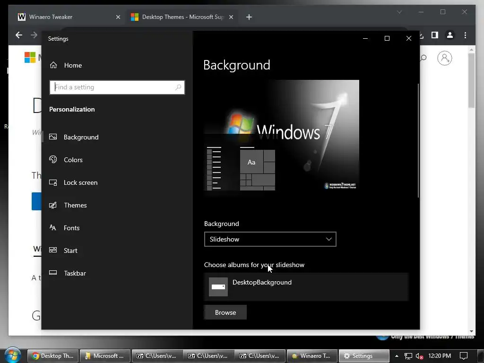Viewport: 484px width, 363px height.
Task: Click the Chrome page vertical scrollbar
Action: (x=471, y=80)
